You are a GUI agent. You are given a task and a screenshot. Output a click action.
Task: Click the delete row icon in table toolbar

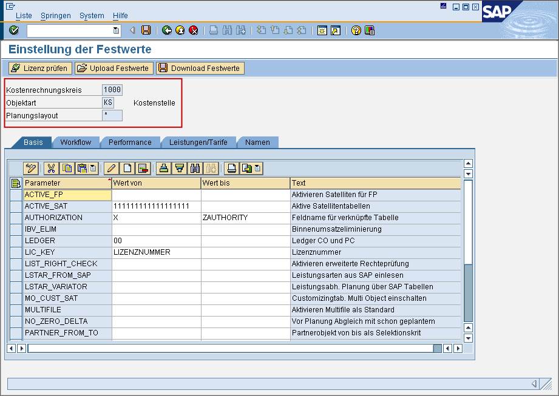point(143,168)
